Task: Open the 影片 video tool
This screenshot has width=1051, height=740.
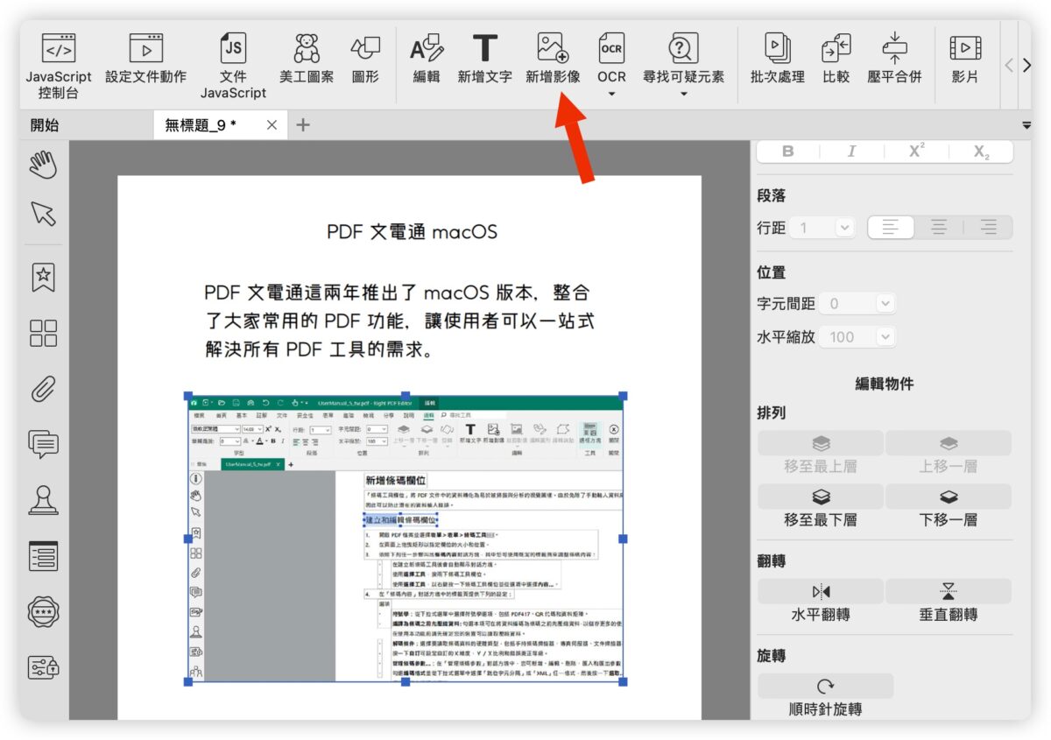Action: tap(965, 58)
